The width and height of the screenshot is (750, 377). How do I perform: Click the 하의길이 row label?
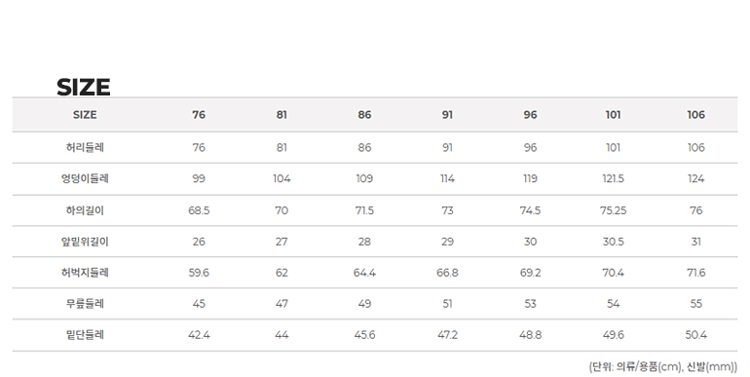point(85,210)
